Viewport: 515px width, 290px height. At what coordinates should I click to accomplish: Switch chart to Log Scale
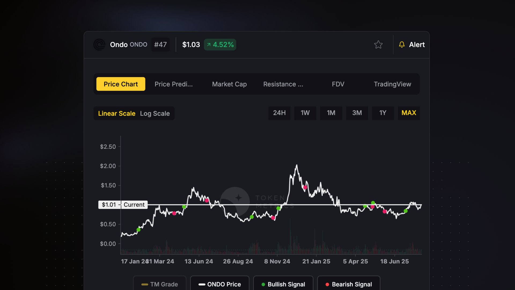coord(155,113)
